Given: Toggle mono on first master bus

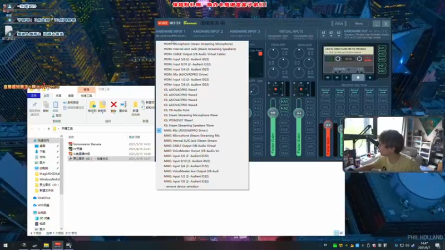Looking at the screenshot, I should point(325,101).
